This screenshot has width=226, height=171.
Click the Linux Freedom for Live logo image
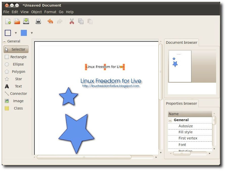[111, 83]
